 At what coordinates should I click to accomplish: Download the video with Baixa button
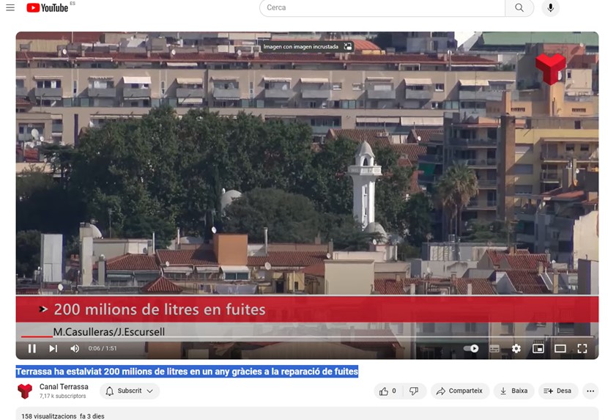point(514,391)
